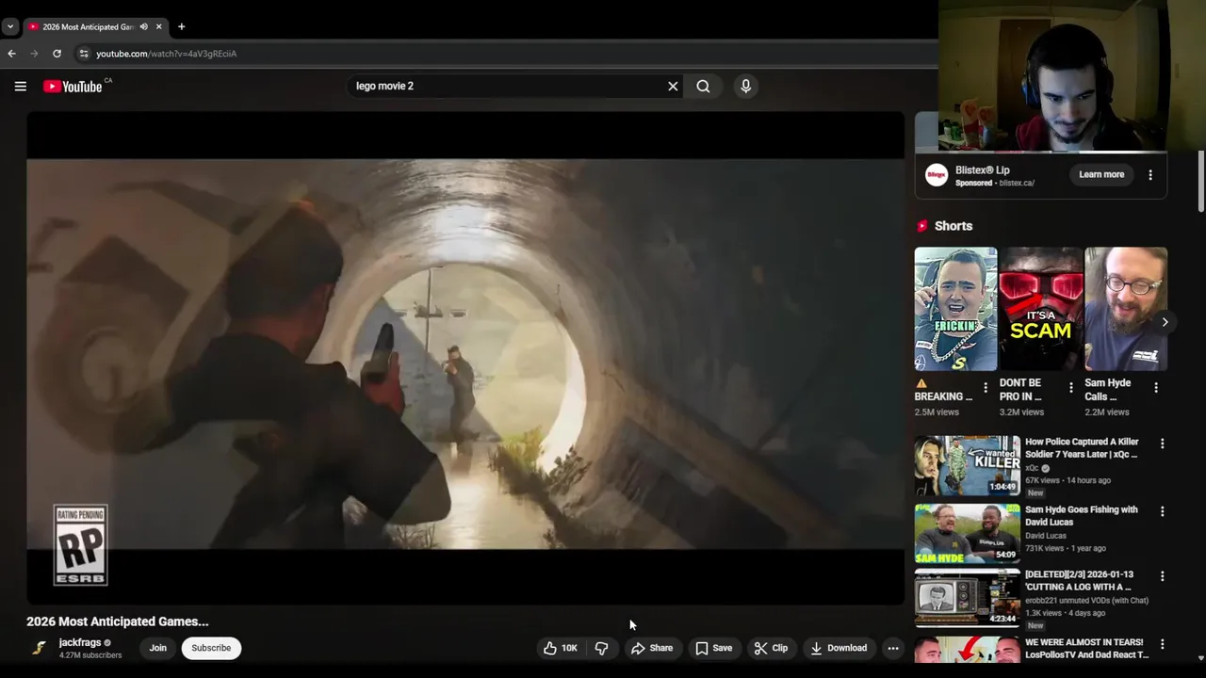Open the jackfrags channel avatar
Image resolution: width=1206 pixels, height=678 pixels.
[x=39, y=648]
